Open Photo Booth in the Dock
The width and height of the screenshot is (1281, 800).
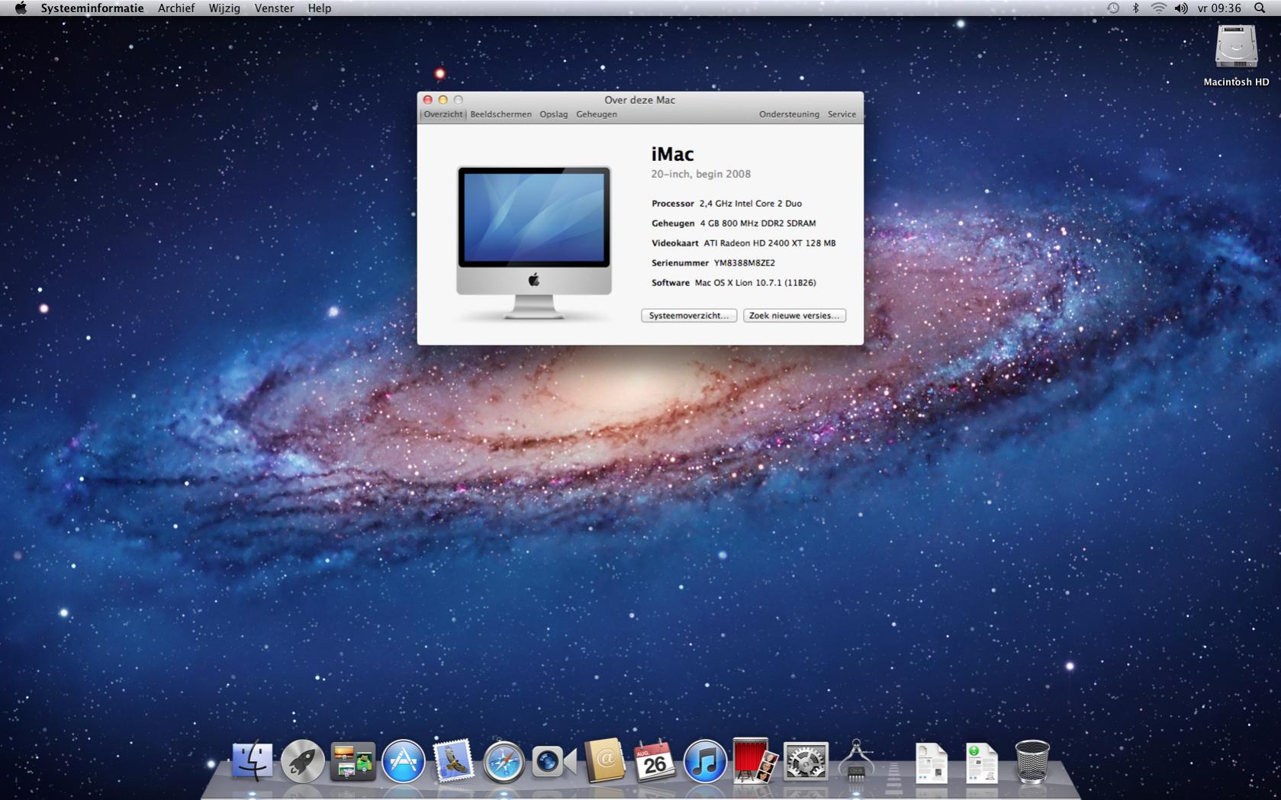755,760
